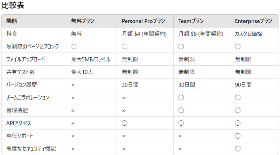Click the Personal Pro × in 管理機能 row
280x155 pixels.
pos(124,111)
